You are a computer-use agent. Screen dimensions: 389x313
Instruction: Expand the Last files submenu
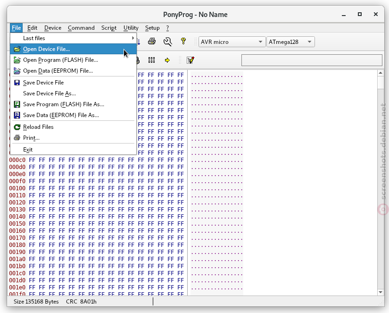point(74,38)
